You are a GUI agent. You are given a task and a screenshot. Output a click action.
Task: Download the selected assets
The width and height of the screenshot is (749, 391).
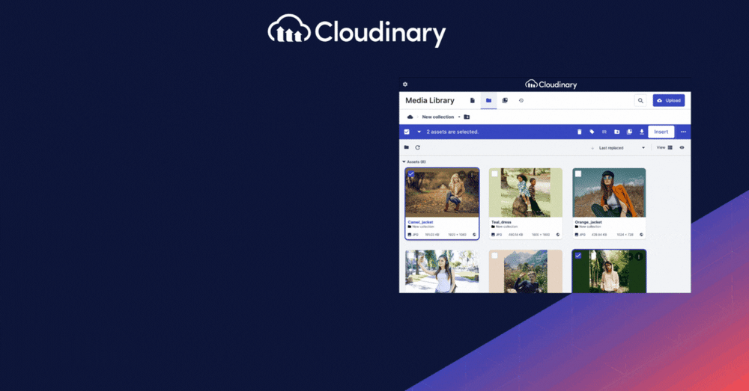642,132
